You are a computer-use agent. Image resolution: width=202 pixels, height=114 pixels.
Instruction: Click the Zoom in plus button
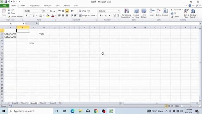click(200, 106)
